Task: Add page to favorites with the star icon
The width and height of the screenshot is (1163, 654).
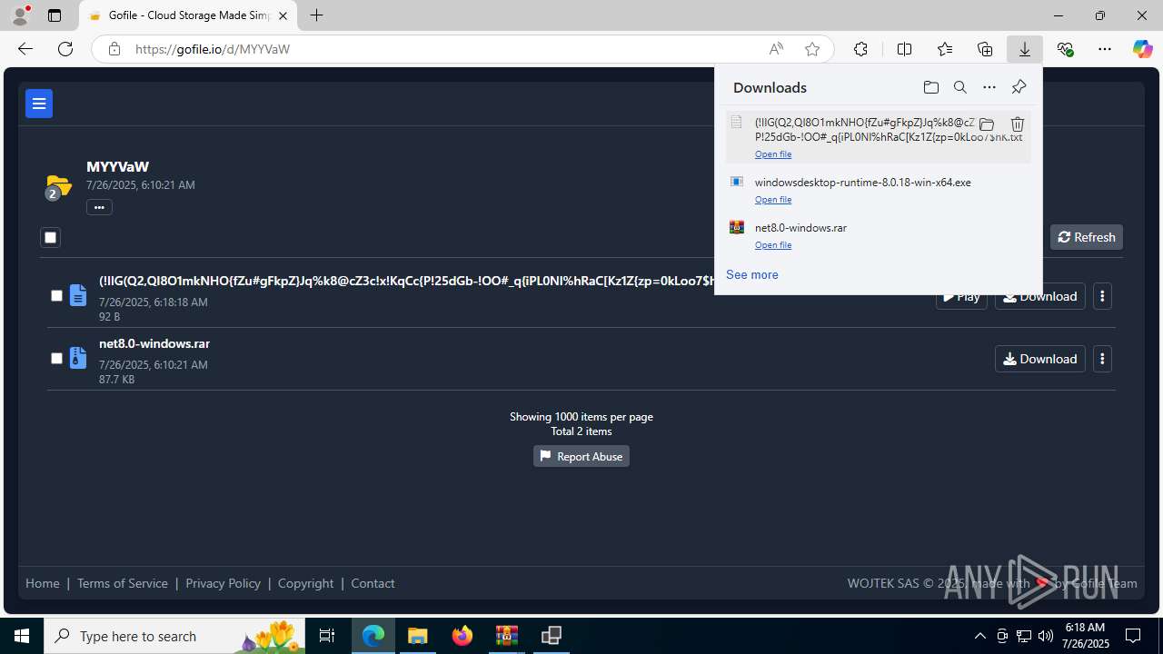Action: [812, 49]
